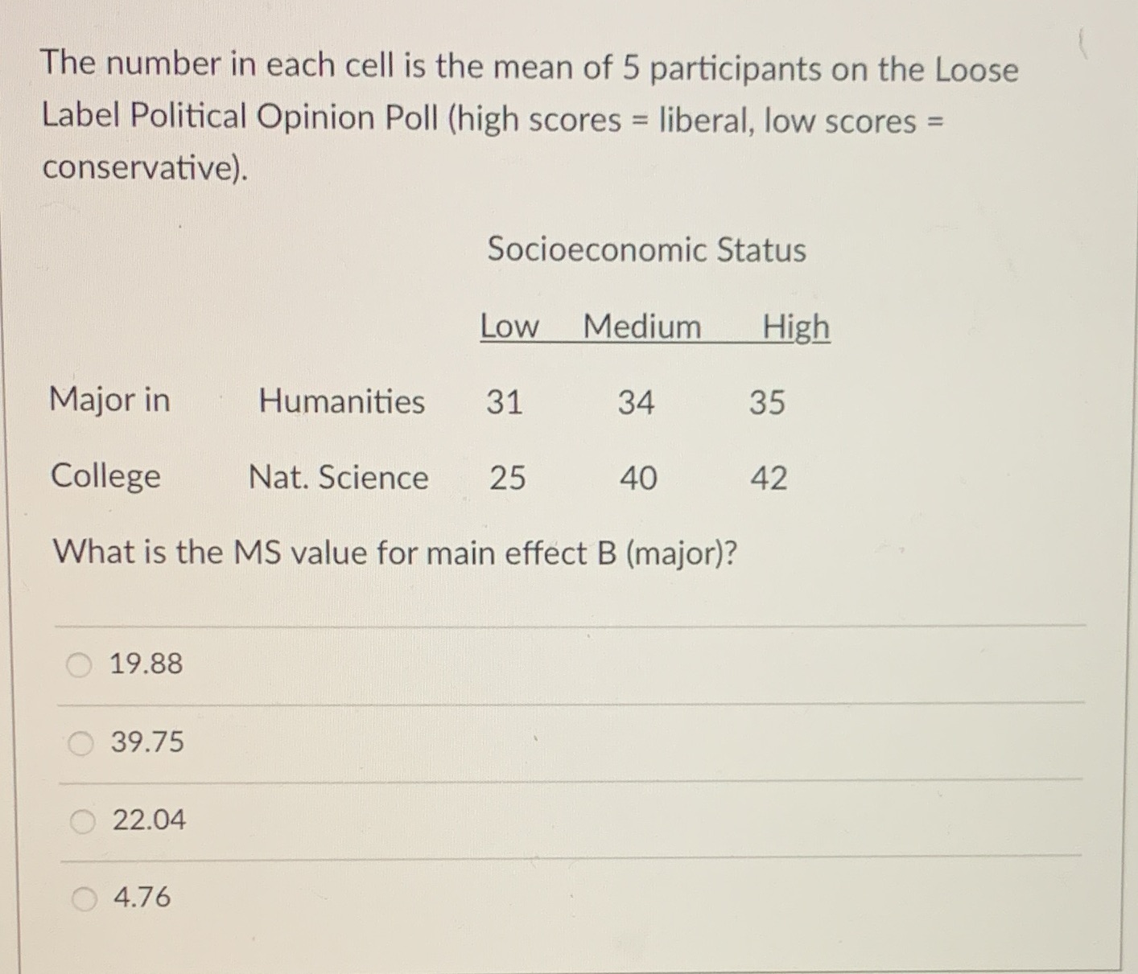The image size is (1138, 974).
Task: Click the 22.04 answer label text
Action: (x=148, y=820)
